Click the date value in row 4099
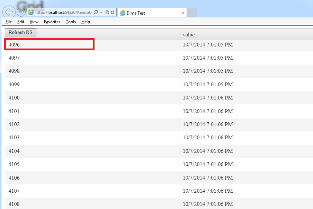The image size is (313, 209). (208, 85)
